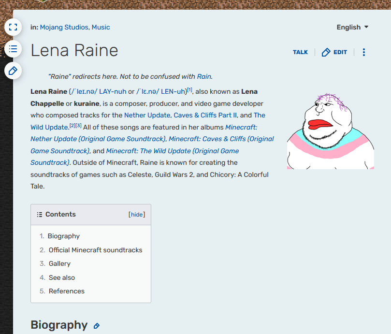The height and width of the screenshot is (334, 391).
Task: Go to Official Minecraft soundtracks section
Action: (x=95, y=250)
